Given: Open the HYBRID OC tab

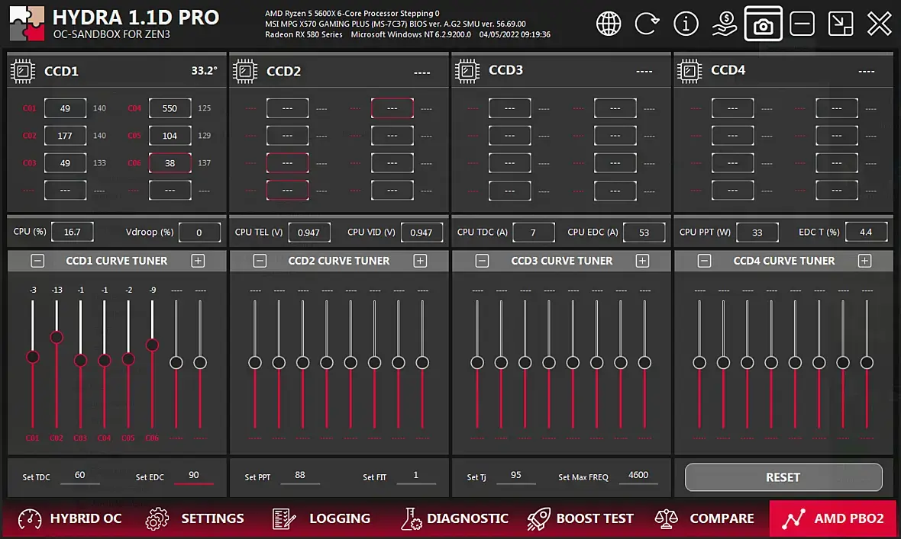Looking at the screenshot, I should pos(70,518).
